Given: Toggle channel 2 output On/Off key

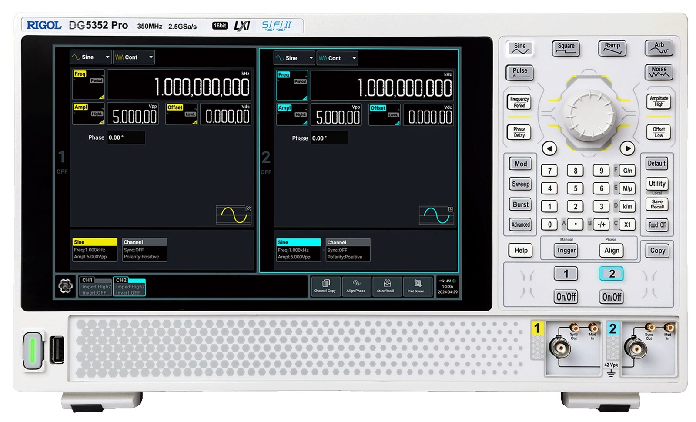Looking at the screenshot, I should pos(612,297).
